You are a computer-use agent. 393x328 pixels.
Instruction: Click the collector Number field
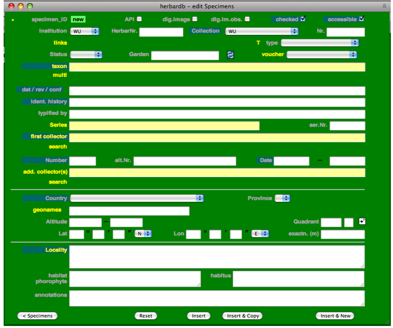[x=83, y=161]
